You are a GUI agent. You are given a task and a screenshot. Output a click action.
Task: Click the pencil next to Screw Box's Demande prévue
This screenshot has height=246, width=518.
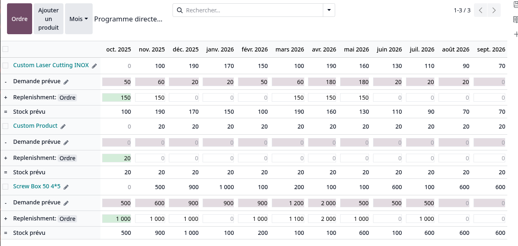pos(66,202)
